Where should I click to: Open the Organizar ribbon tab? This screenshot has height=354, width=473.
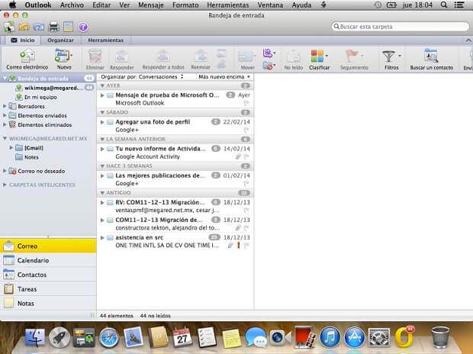(60, 40)
